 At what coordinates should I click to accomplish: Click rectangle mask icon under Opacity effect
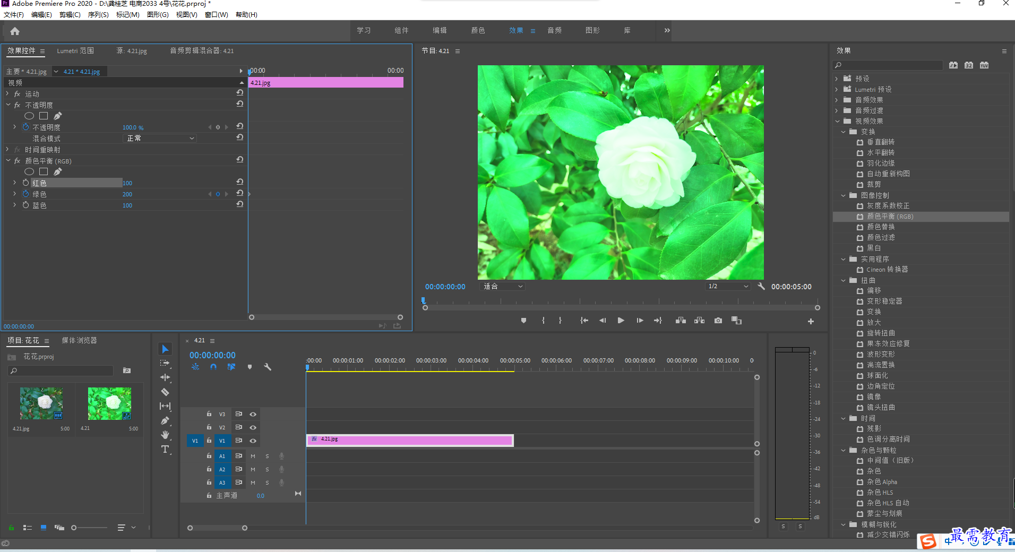point(44,116)
